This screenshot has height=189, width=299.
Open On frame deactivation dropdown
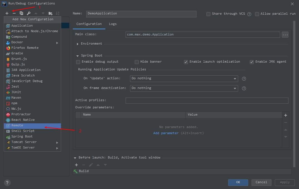(x=184, y=88)
